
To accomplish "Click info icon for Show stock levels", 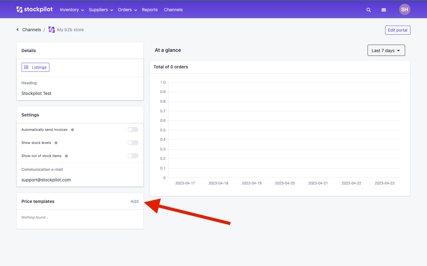I will pyautogui.click(x=56, y=143).
